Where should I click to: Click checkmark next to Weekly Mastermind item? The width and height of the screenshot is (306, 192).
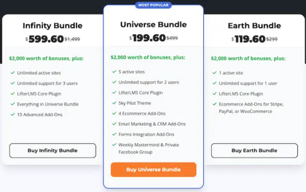(x=114, y=145)
